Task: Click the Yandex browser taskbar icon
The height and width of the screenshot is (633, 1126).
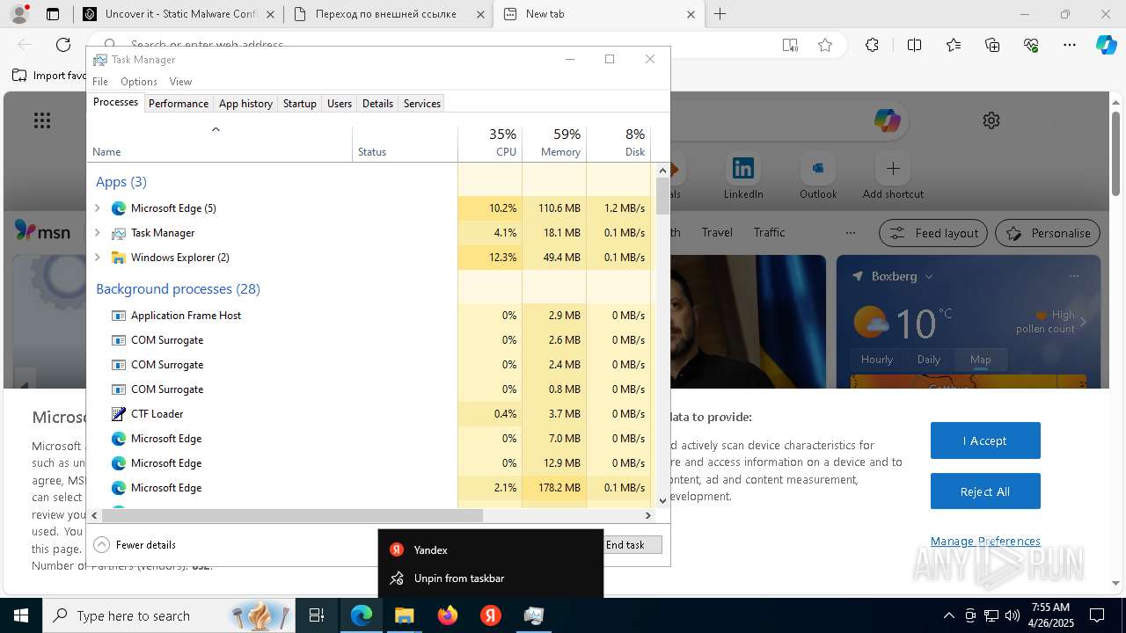Action: [491, 615]
